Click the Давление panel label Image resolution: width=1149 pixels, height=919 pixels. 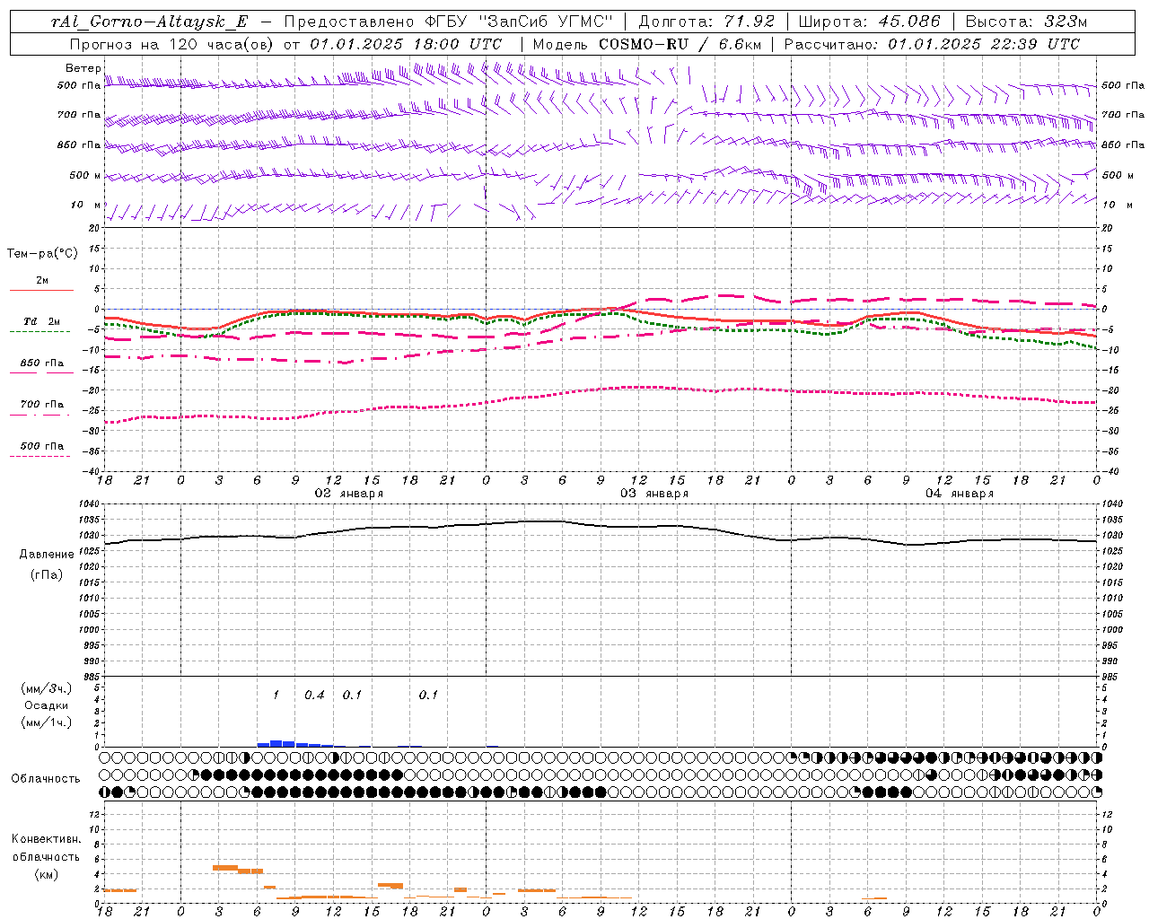tap(47, 555)
